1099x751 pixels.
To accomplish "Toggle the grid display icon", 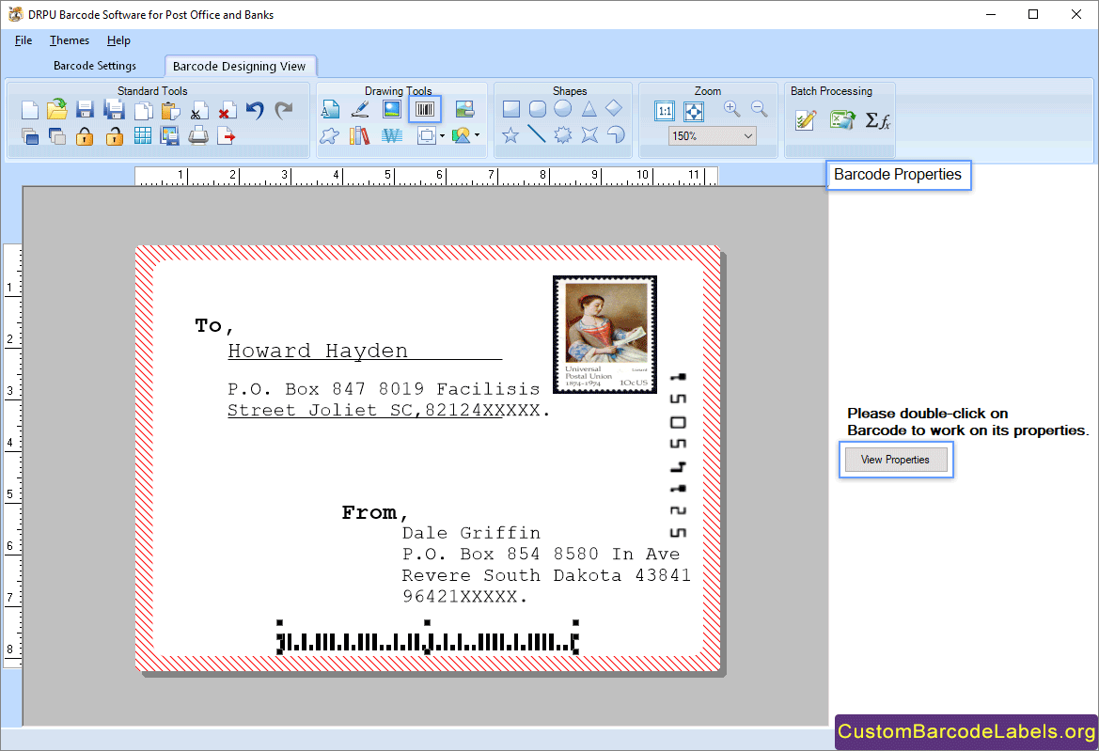I will pyautogui.click(x=142, y=136).
